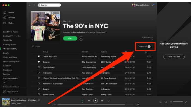Adjust the volume slider
Screen dimensions: 191x109
coord(178,102)
